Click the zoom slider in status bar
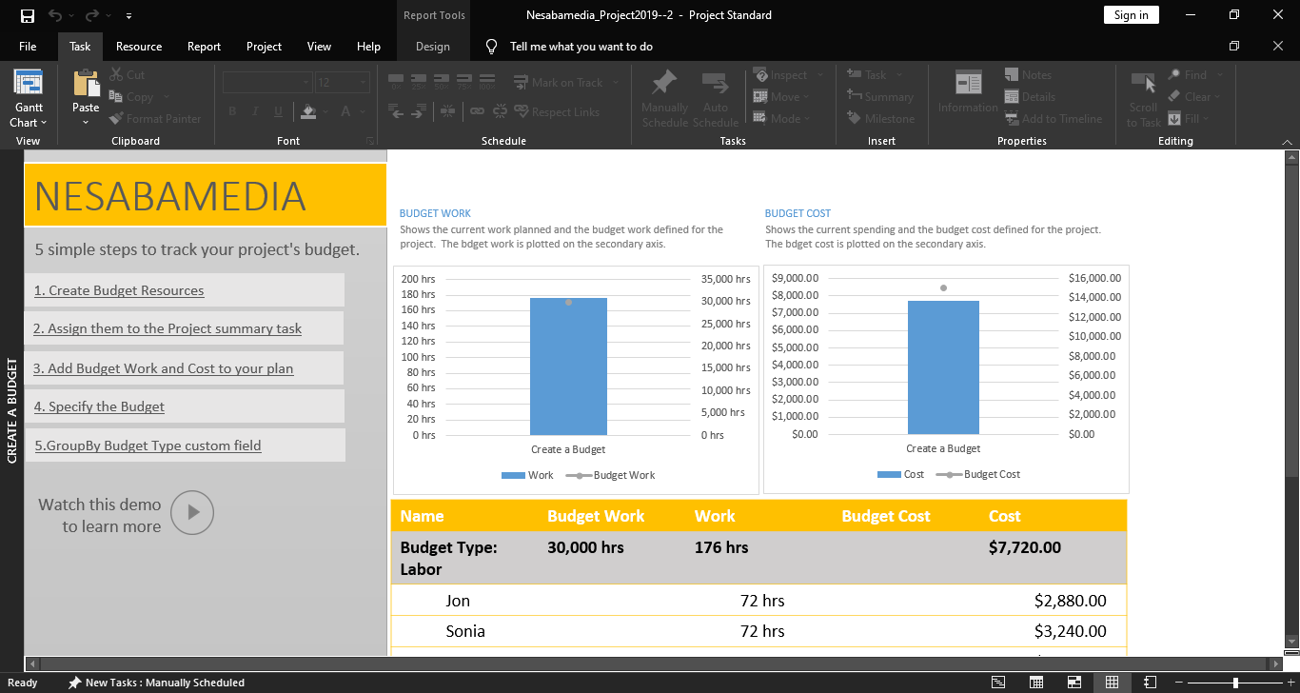The width and height of the screenshot is (1300, 693). 1235,683
